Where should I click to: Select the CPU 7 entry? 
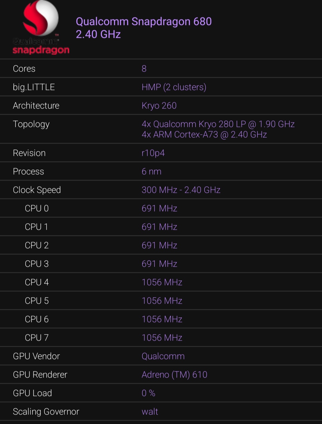37,338
